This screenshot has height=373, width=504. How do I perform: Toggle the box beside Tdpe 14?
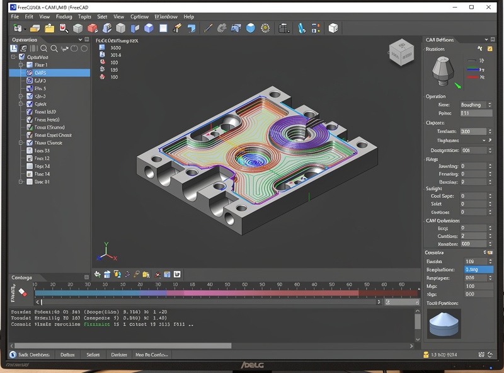pyautogui.click(x=29, y=166)
